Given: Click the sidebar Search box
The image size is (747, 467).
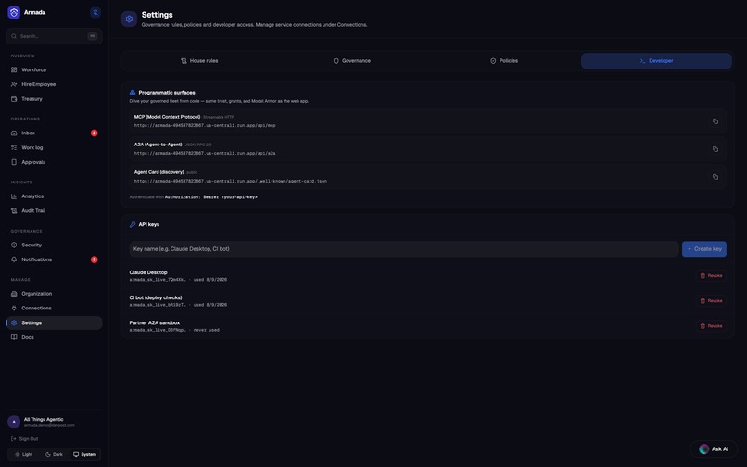Looking at the screenshot, I should point(55,36).
